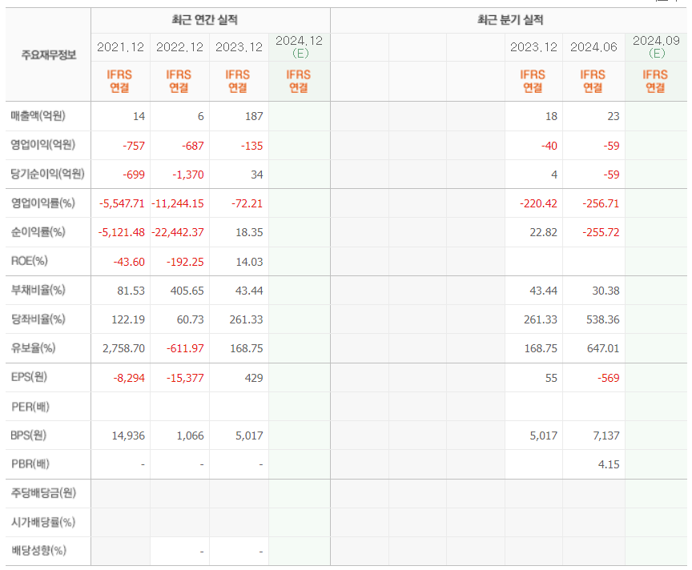Click the BPS(원) row label
Screen dimensions: 692x570
(28, 436)
